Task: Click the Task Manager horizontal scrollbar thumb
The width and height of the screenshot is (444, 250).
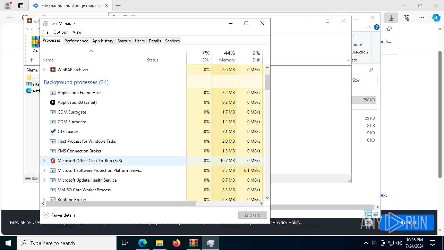Action: (121, 204)
